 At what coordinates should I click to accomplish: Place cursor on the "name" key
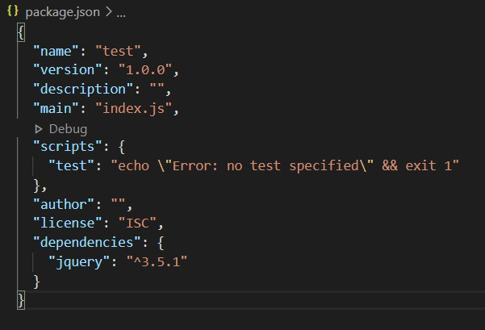[56, 51]
